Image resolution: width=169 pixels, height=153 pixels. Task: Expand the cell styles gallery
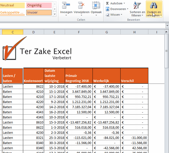pos(55,14)
